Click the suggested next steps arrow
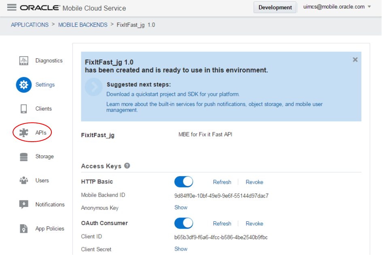The height and width of the screenshot is (255, 382). tap(94, 87)
